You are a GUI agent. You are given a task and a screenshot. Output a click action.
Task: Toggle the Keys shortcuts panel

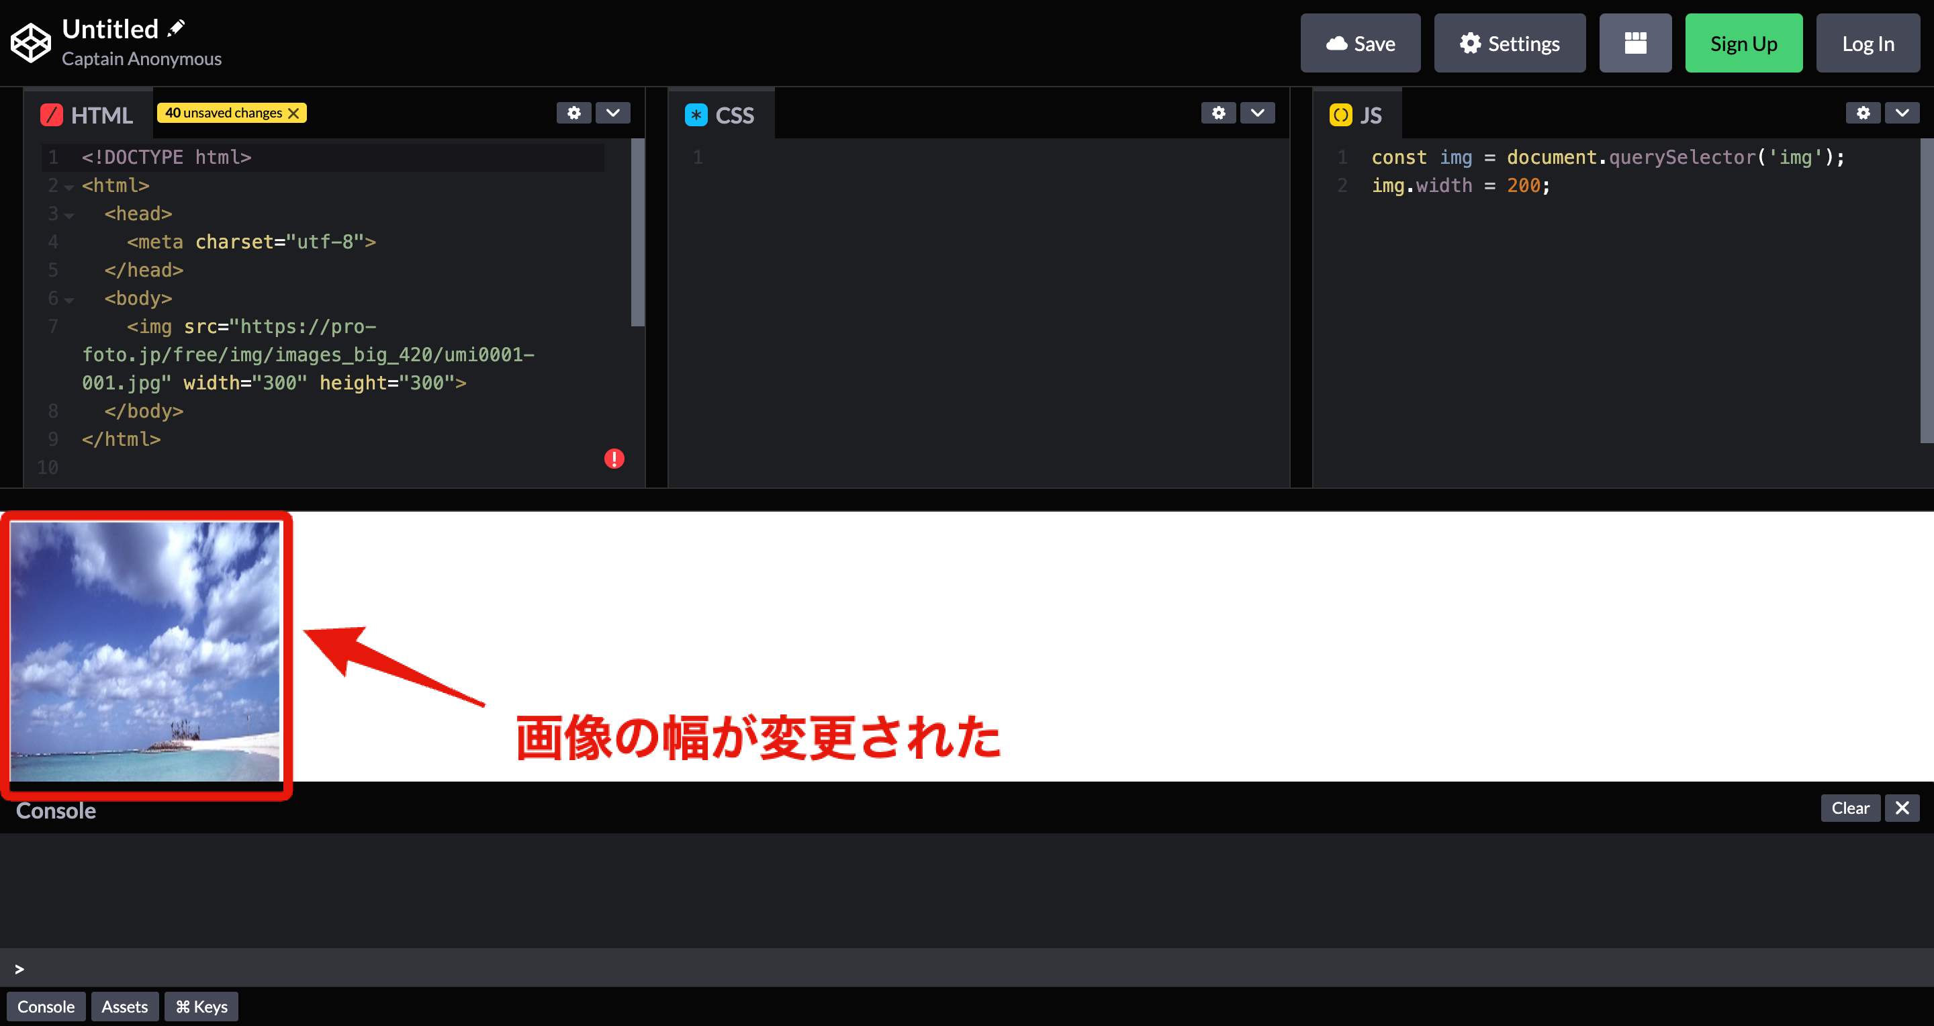point(201,1006)
